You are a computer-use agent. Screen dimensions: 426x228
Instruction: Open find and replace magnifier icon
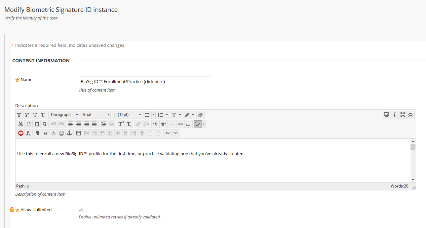point(44,124)
